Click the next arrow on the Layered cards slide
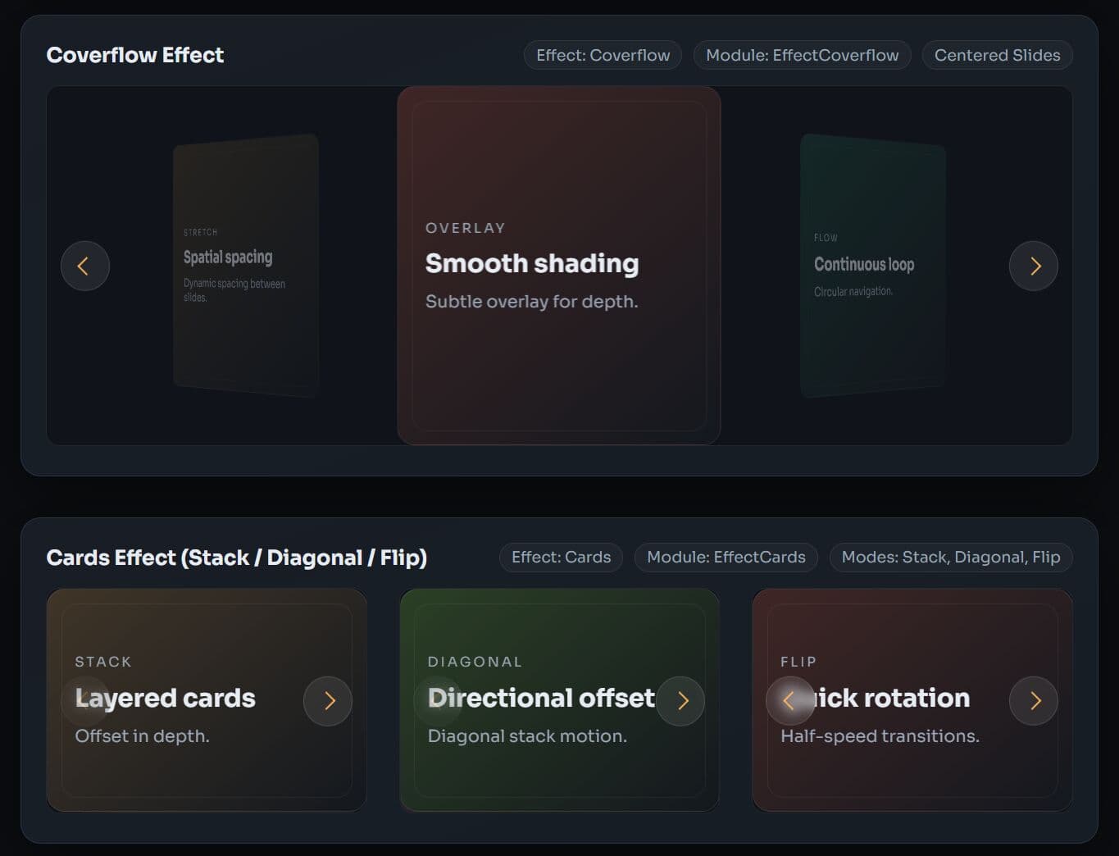This screenshot has width=1119, height=856. (x=328, y=701)
